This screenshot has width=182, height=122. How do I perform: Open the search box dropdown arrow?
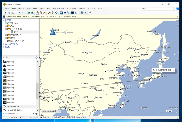[x=174, y=9]
